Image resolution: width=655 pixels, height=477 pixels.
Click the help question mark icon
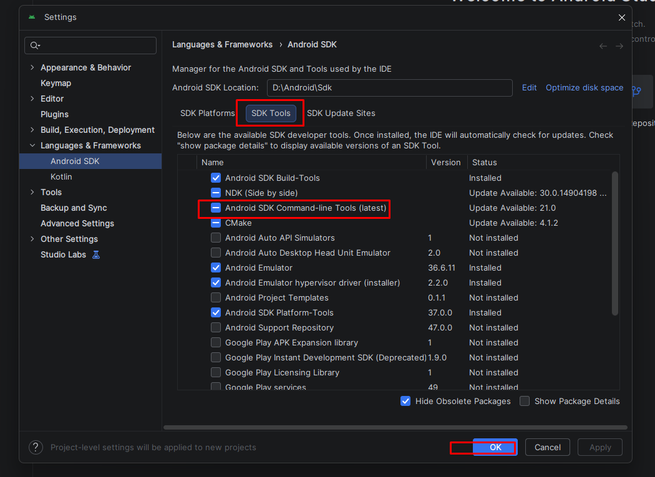(36, 447)
